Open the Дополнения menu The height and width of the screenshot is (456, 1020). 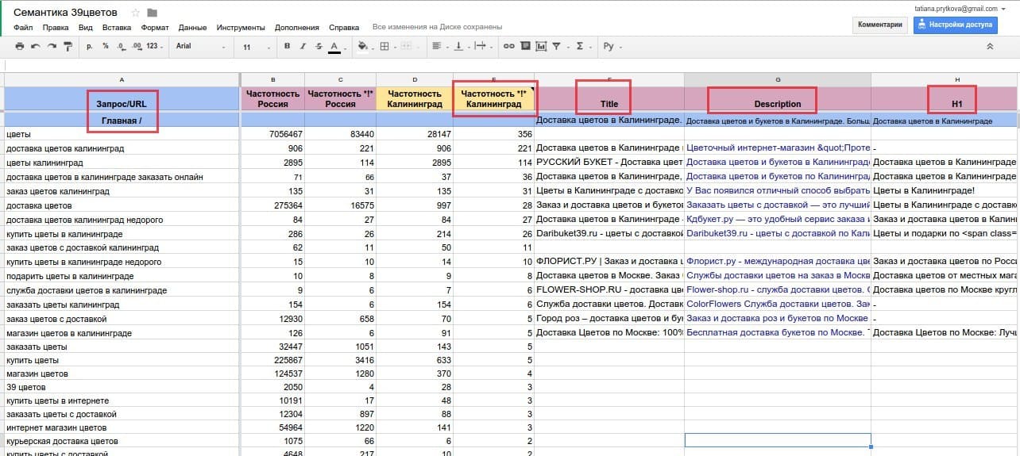point(297,27)
